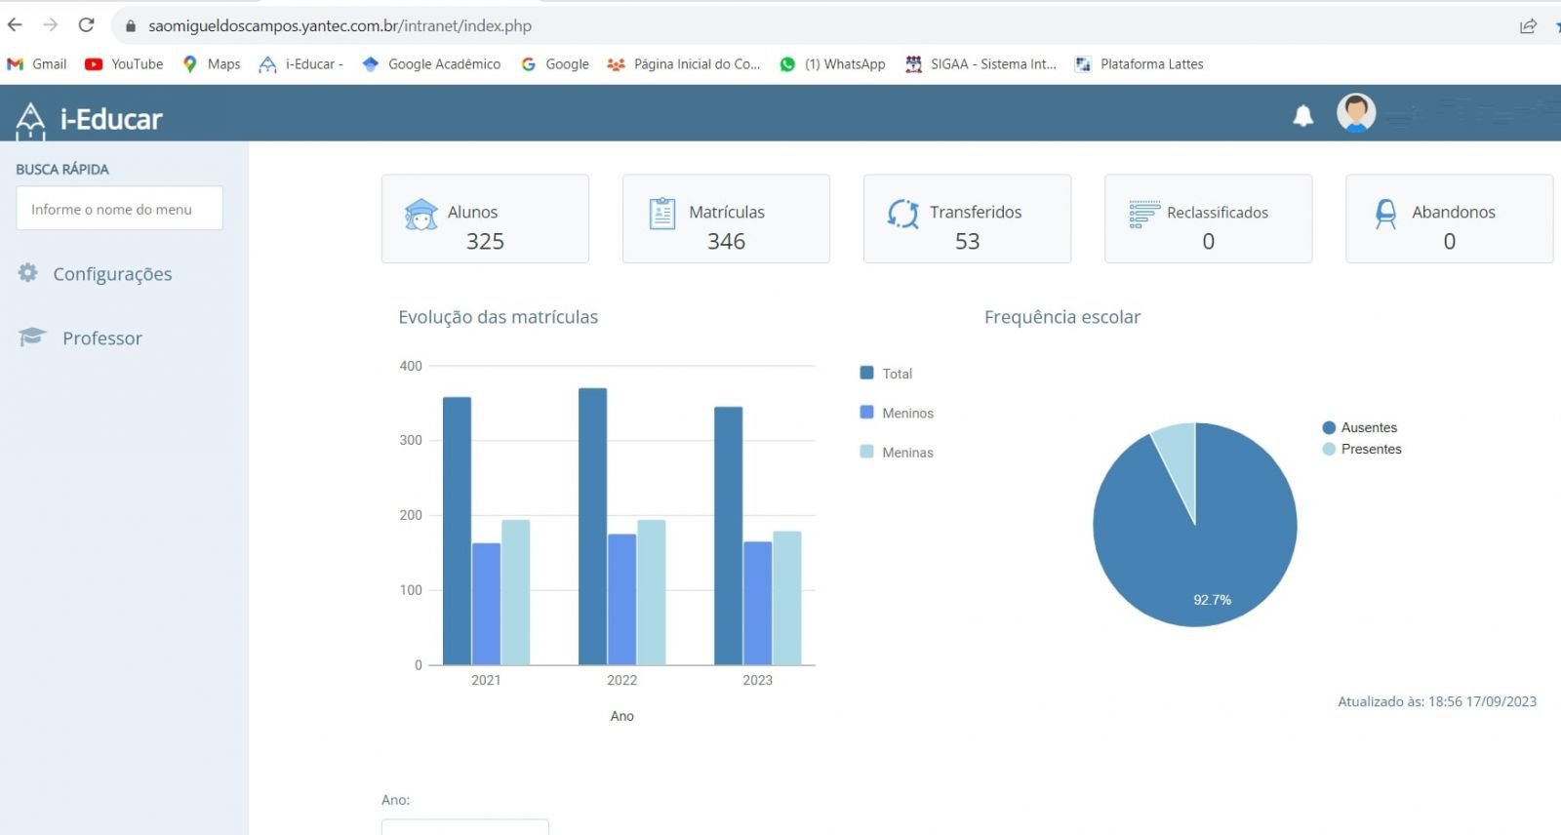Click the i-Educar logo in the header
The height and width of the screenshot is (835, 1561).
(x=89, y=119)
